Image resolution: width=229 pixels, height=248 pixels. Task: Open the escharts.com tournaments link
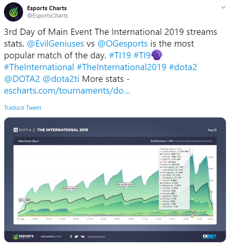point(67,91)
